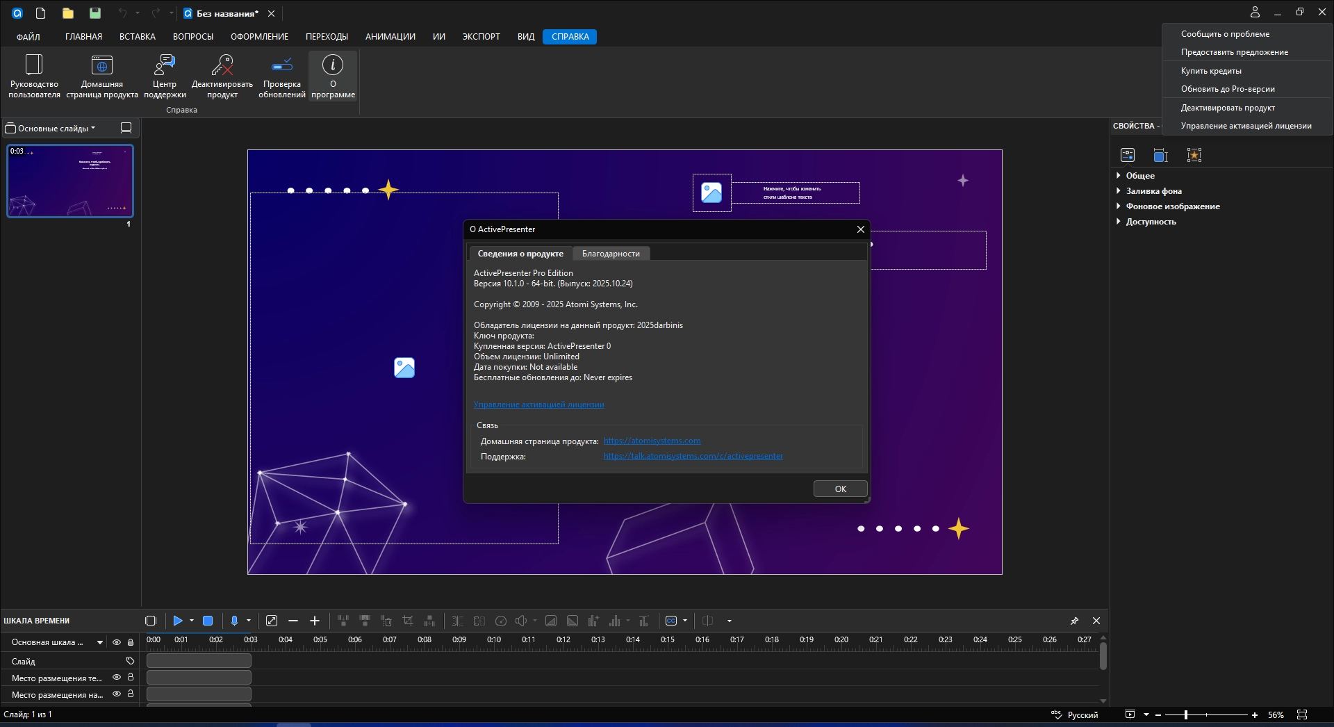Screen dimensions: 1334x727
Task: Expand the Заливка фона section
Action: tap(1153, 191)
